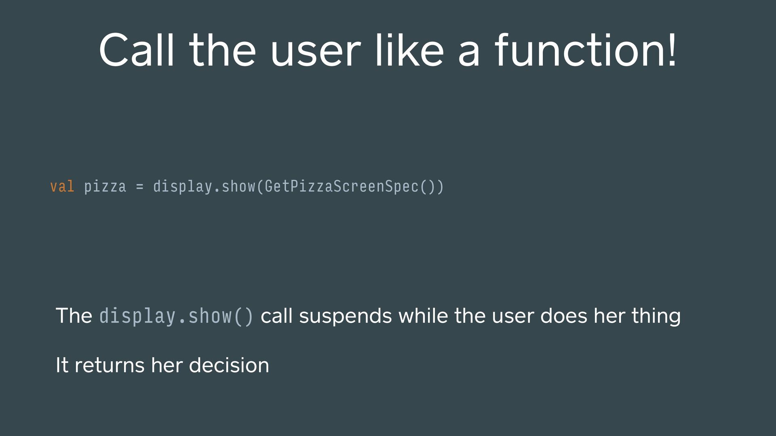Click the orange "val" keyword
776x436 pixels.
click(x=62, y=187)
